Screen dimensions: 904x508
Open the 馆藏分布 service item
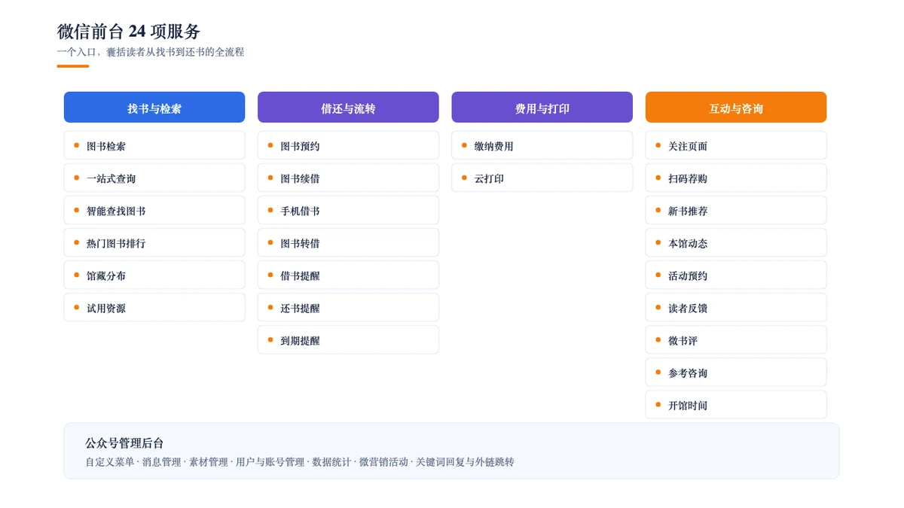click(x=154, y=275)
